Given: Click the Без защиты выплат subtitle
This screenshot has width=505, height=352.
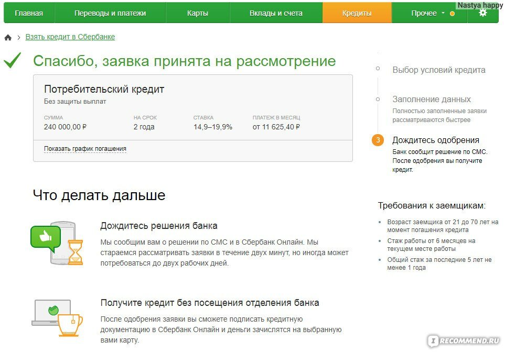Looking at the screenshot, I should coord(75,101).
